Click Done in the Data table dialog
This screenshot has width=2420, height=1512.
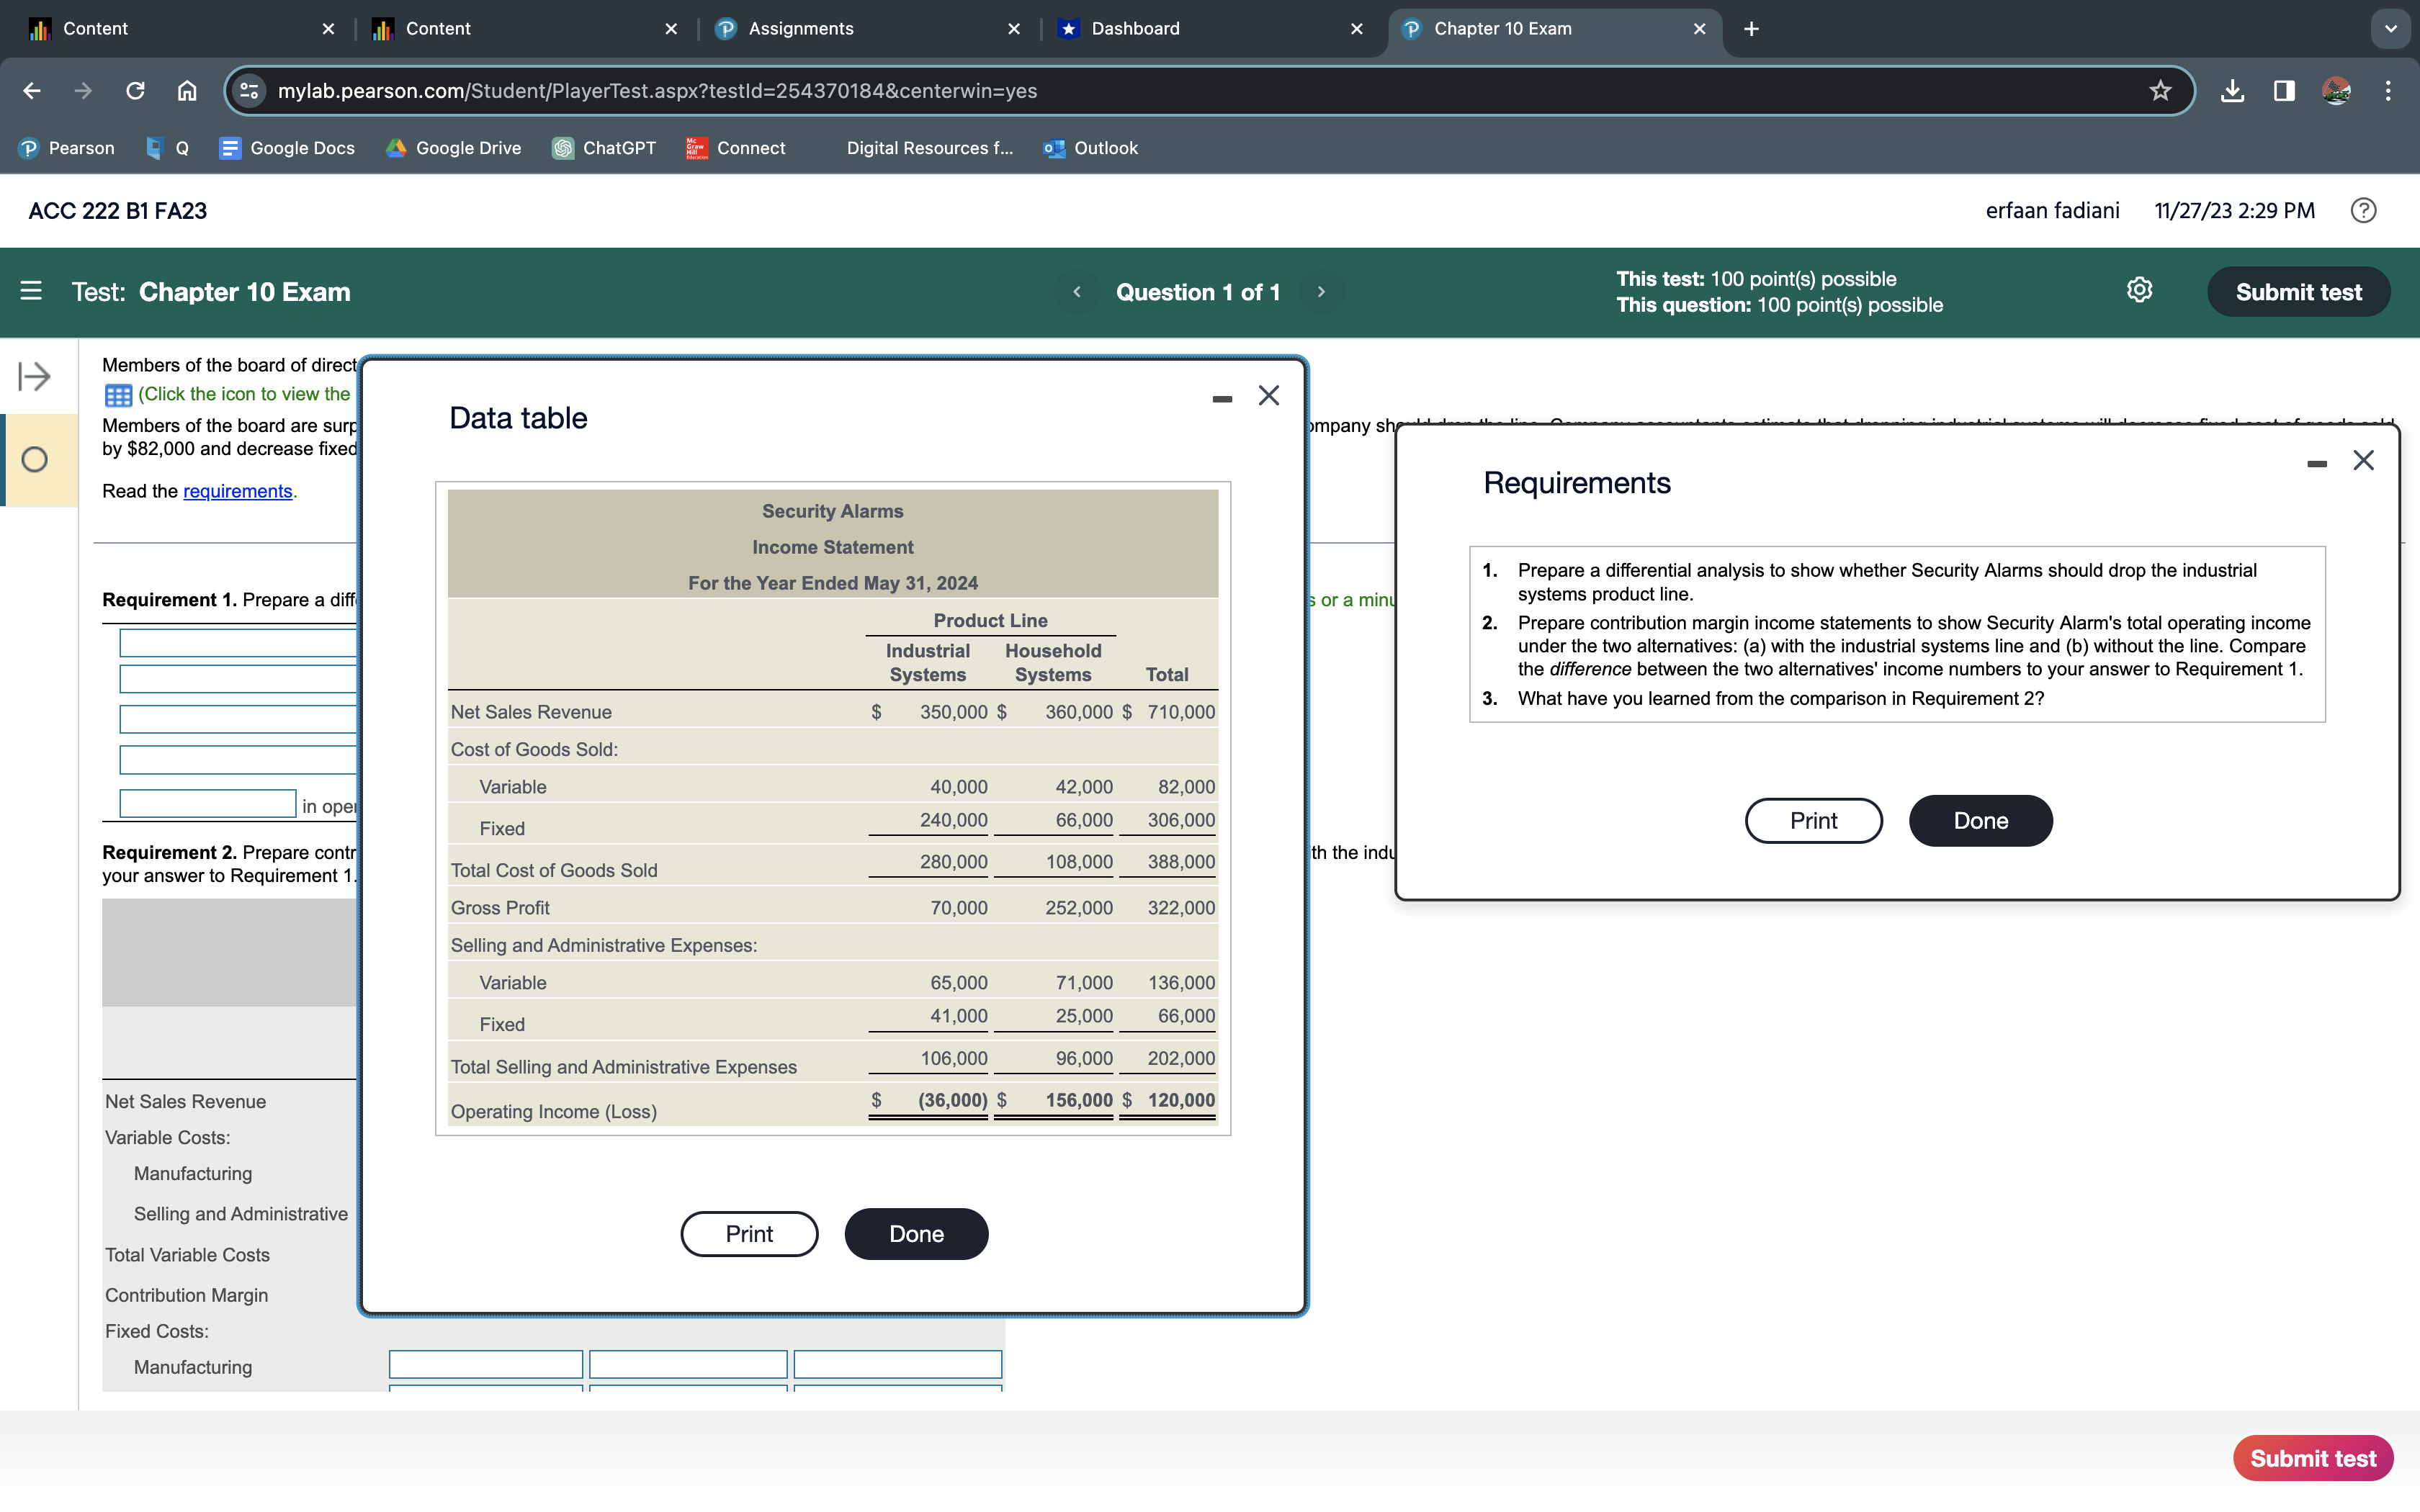pos(916,1234)
